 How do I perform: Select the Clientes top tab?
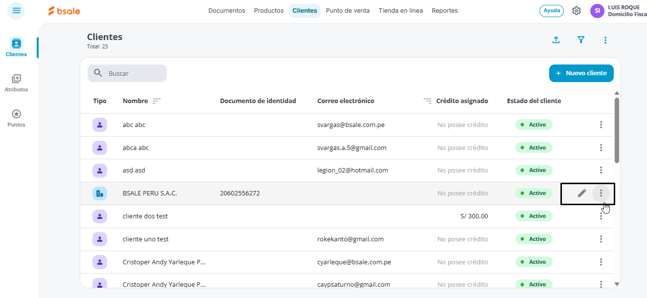pyautogui.click(x=305, y=11)
